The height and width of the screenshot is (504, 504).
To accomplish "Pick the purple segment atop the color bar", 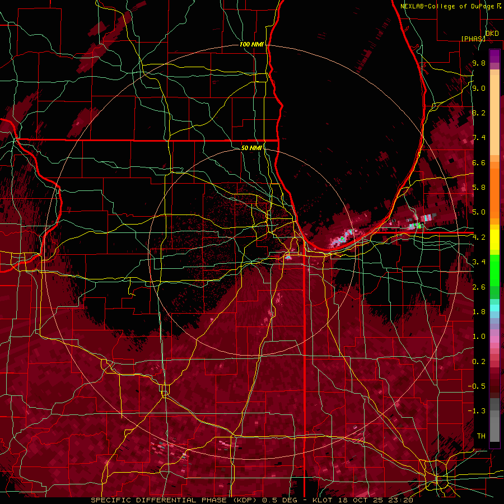I will click(x=494, y=56).
